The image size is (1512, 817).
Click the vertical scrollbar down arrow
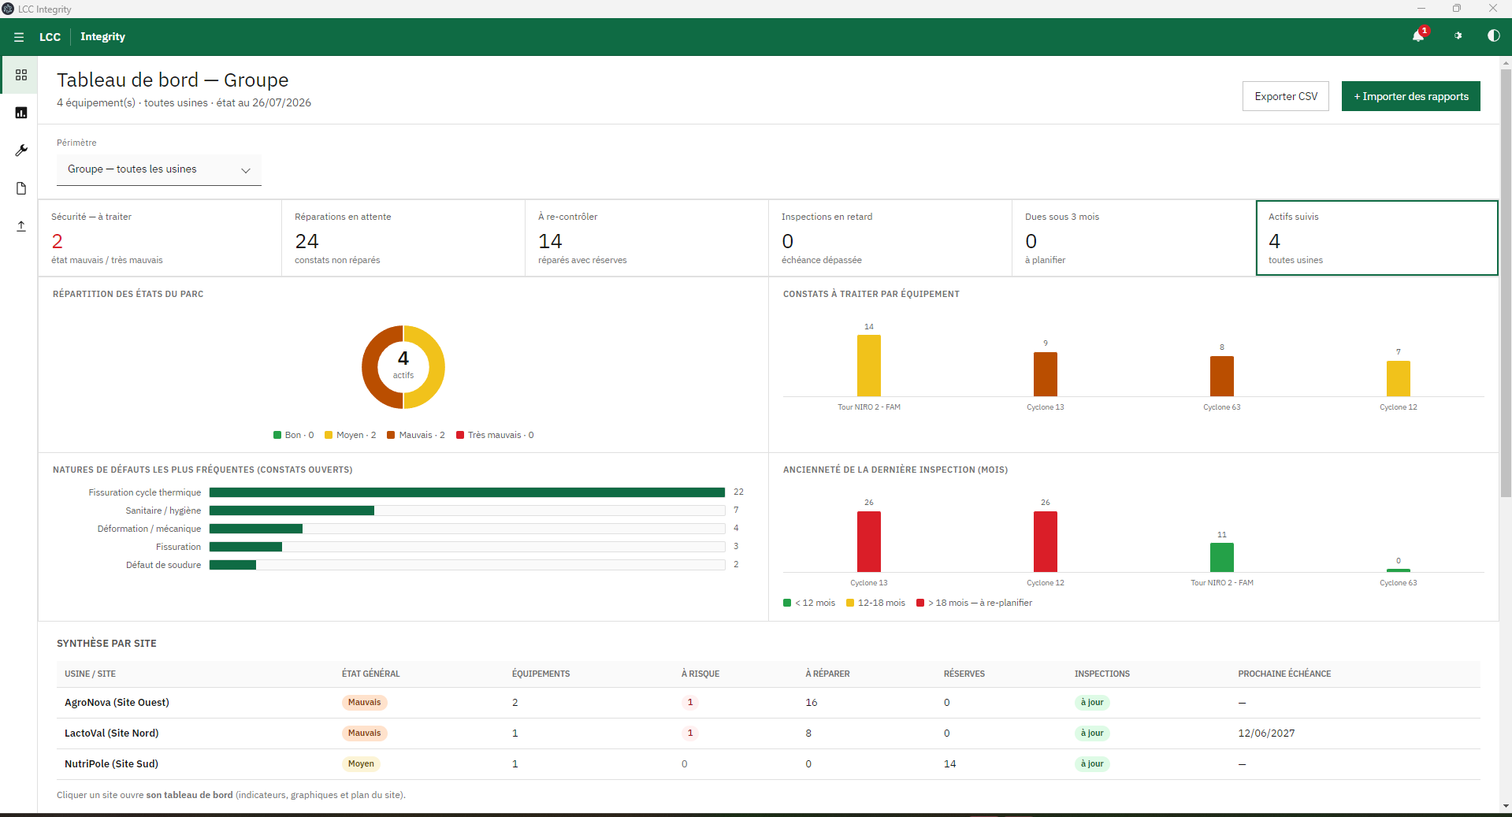pyautogui.click(x=1506, y=806)
